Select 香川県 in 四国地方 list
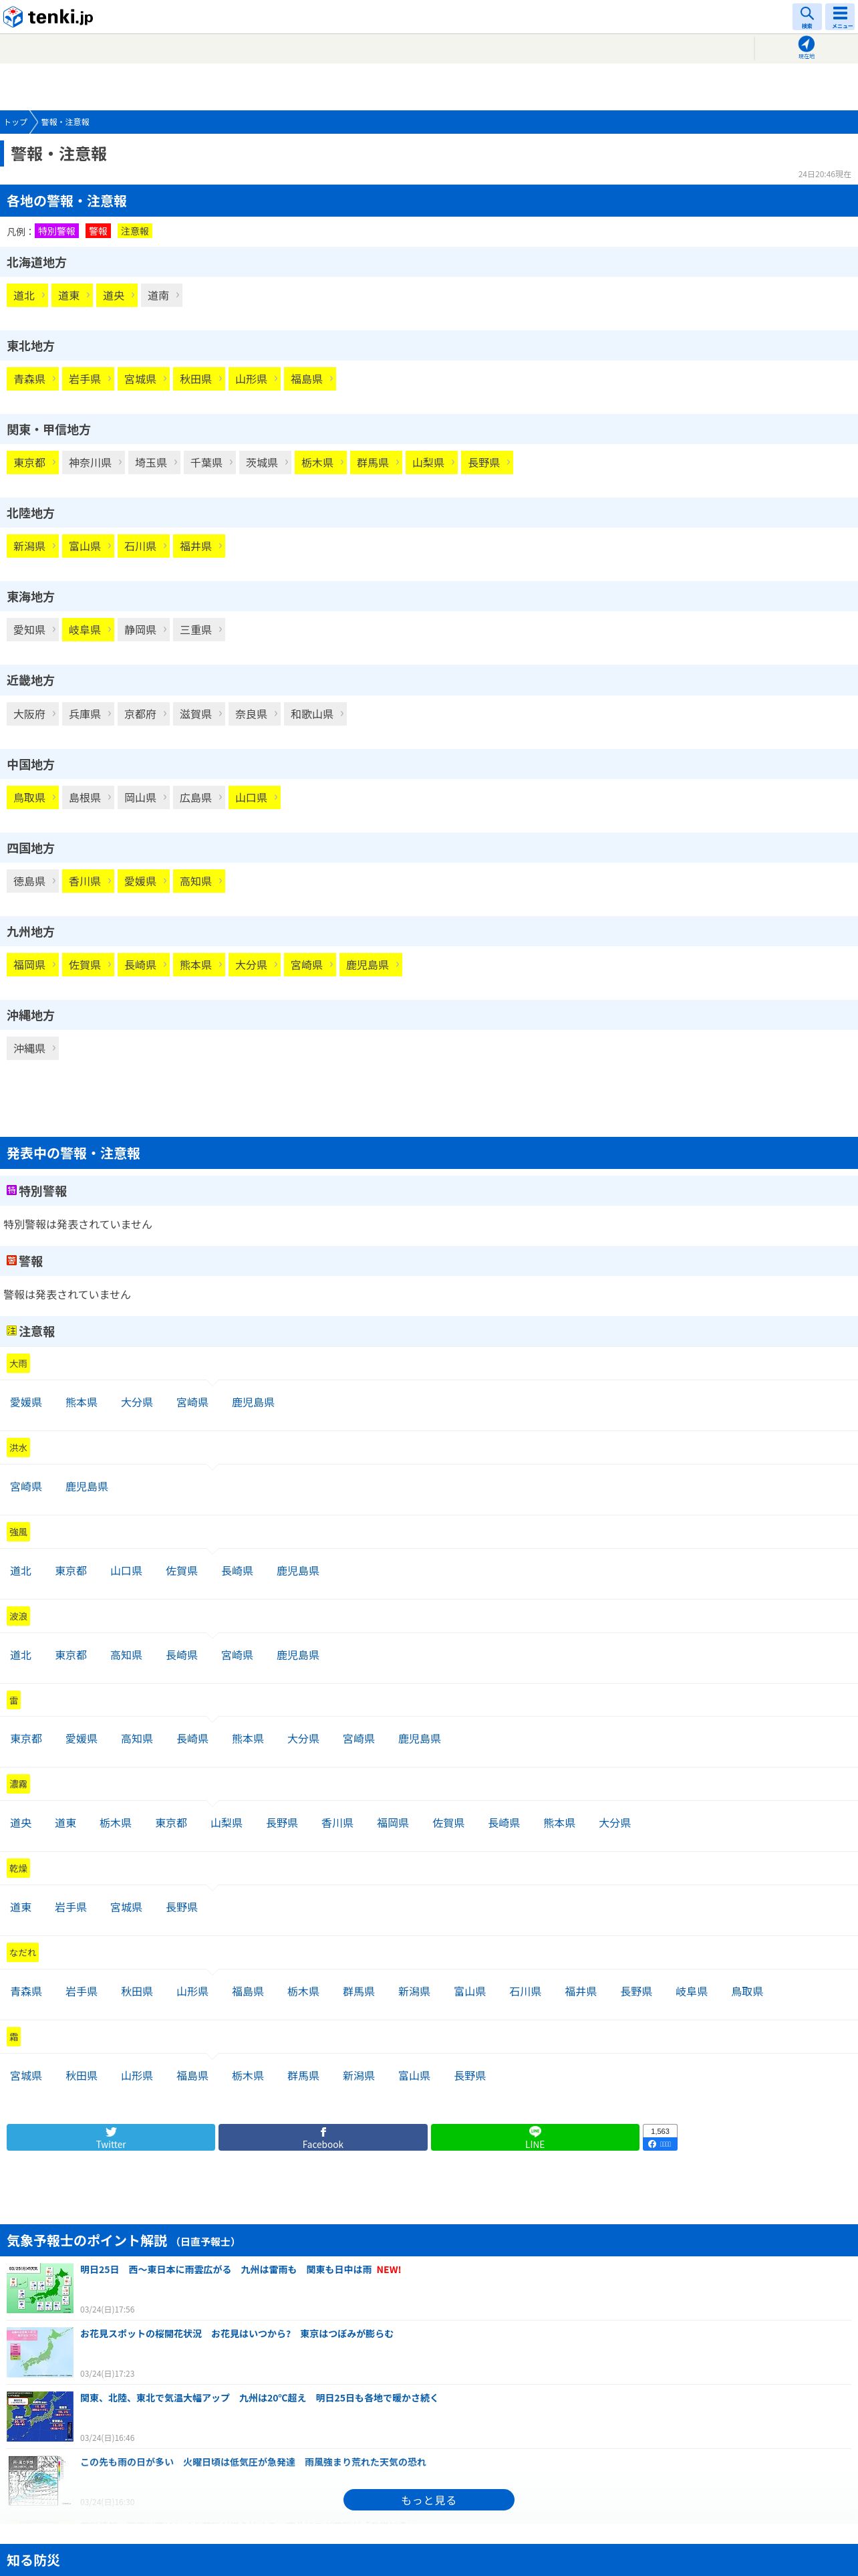The height and width of the screenshot is (2576, 858). pyautogui.click(x=88, y=881)
